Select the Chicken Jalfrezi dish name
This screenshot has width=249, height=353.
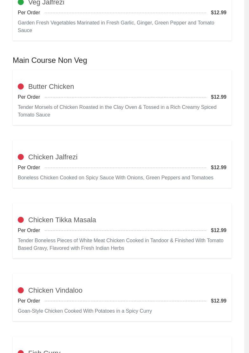click(x=53, y=157)
